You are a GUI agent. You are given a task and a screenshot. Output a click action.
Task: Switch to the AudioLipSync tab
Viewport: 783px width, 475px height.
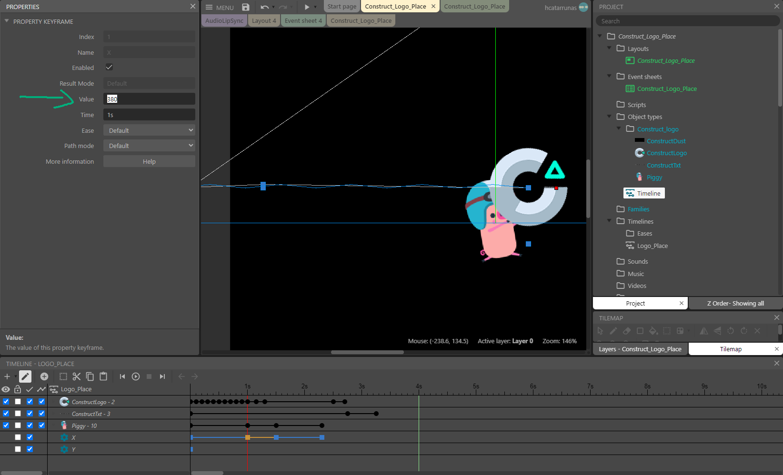224,20
